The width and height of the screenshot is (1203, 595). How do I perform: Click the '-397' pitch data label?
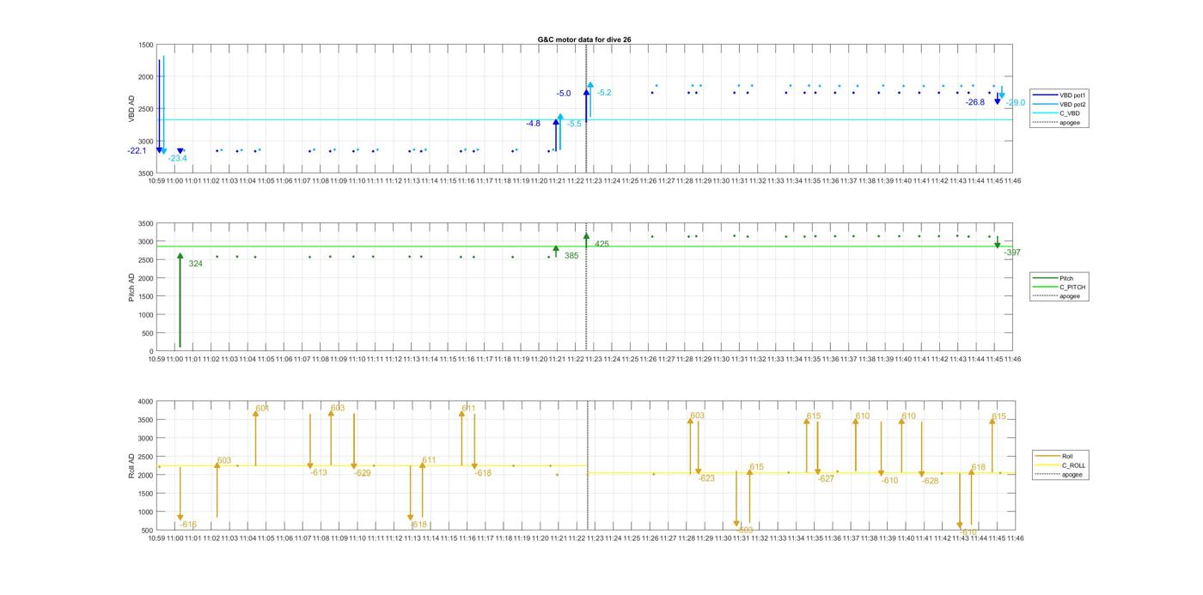(1012, 252)
